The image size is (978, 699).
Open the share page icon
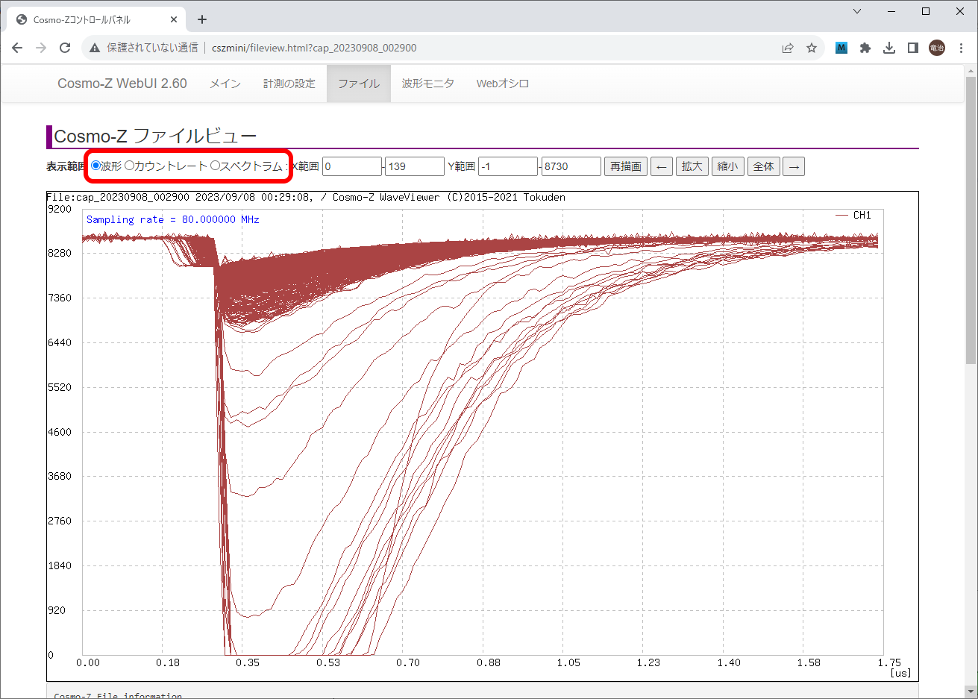788,48
